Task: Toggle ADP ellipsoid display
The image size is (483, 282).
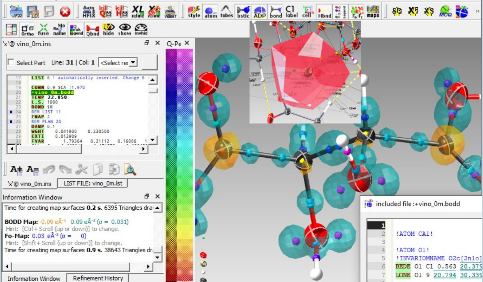Action: pyautogui.click(x=259, y=12)
